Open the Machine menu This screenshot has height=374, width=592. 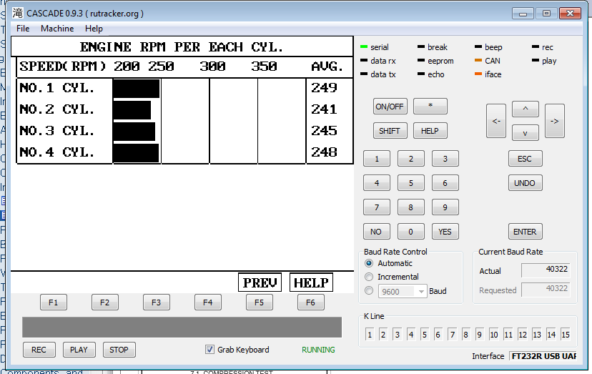(57, 29)
